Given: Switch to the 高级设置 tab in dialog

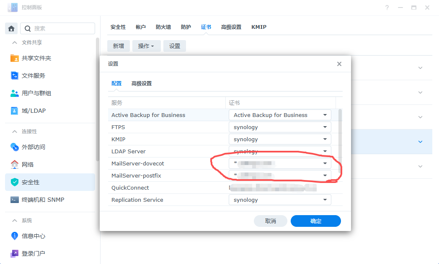Looking at the screenshot, I should point(142,84).
